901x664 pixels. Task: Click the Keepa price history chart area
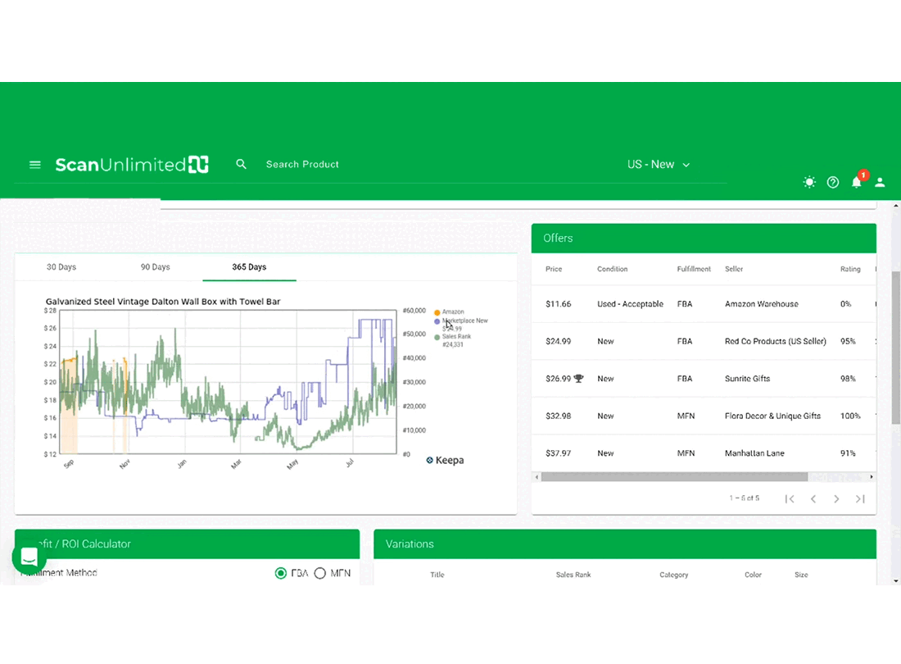coord(229,382)
